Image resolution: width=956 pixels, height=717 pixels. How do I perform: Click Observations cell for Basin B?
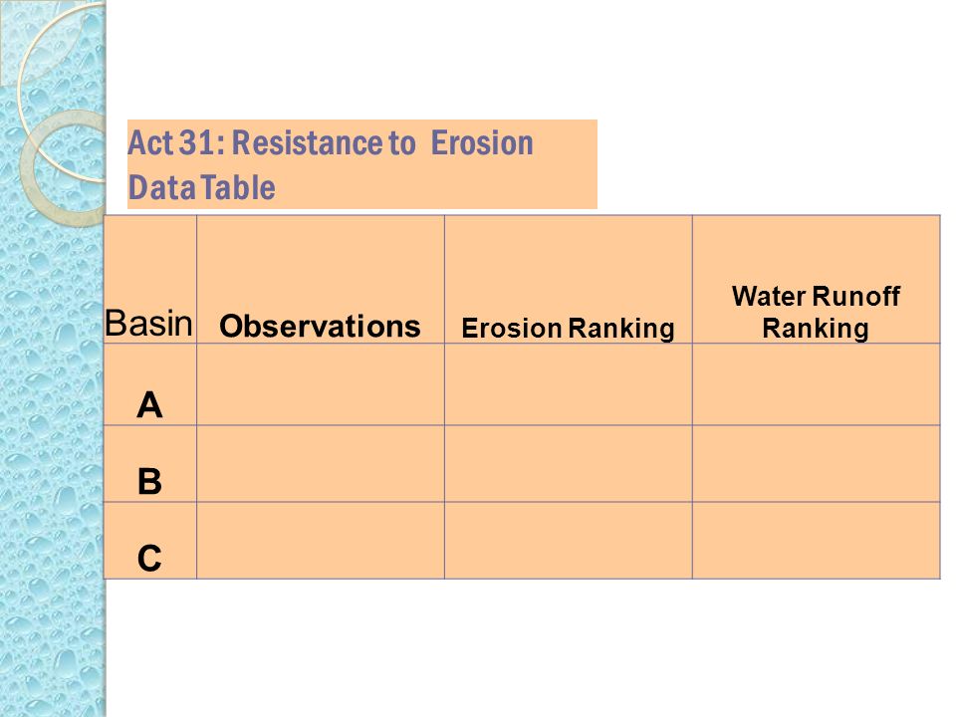(321, 464)
